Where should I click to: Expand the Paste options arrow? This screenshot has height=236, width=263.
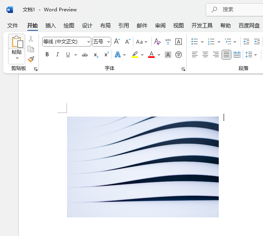(17, 58)
